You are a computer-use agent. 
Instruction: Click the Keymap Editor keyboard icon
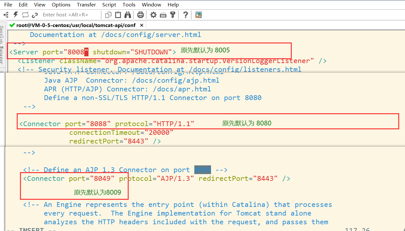[x=163, y=14]
